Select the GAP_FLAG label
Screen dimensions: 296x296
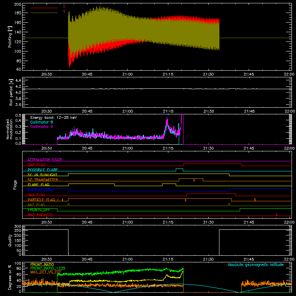point(36,165)
